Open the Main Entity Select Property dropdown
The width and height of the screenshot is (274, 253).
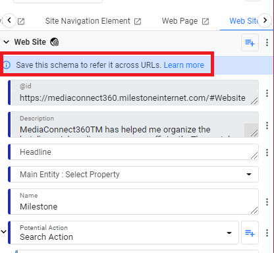(x=134, y=175)
